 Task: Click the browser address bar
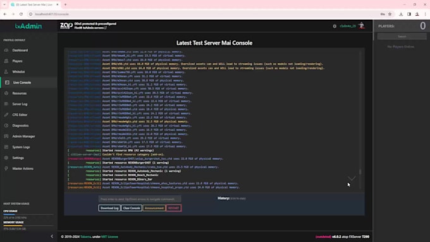pyautogui.click(x=203, y=14)
